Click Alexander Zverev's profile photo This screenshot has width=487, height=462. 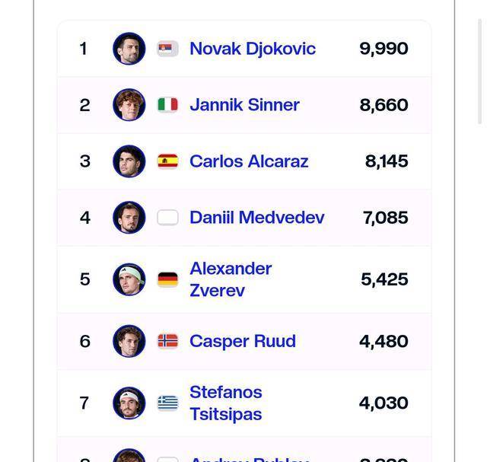[129, 279]
